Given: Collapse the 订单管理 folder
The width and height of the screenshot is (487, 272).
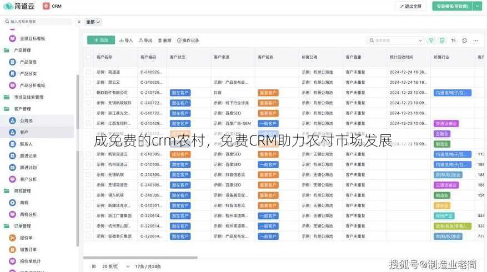Looking at the screenshot, I should coord(7,226).
